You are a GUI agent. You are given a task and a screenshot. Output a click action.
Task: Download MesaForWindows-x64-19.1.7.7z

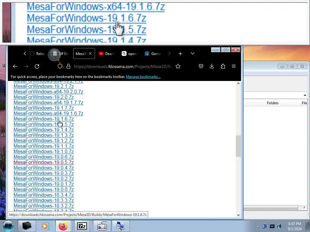click(48, 103)
